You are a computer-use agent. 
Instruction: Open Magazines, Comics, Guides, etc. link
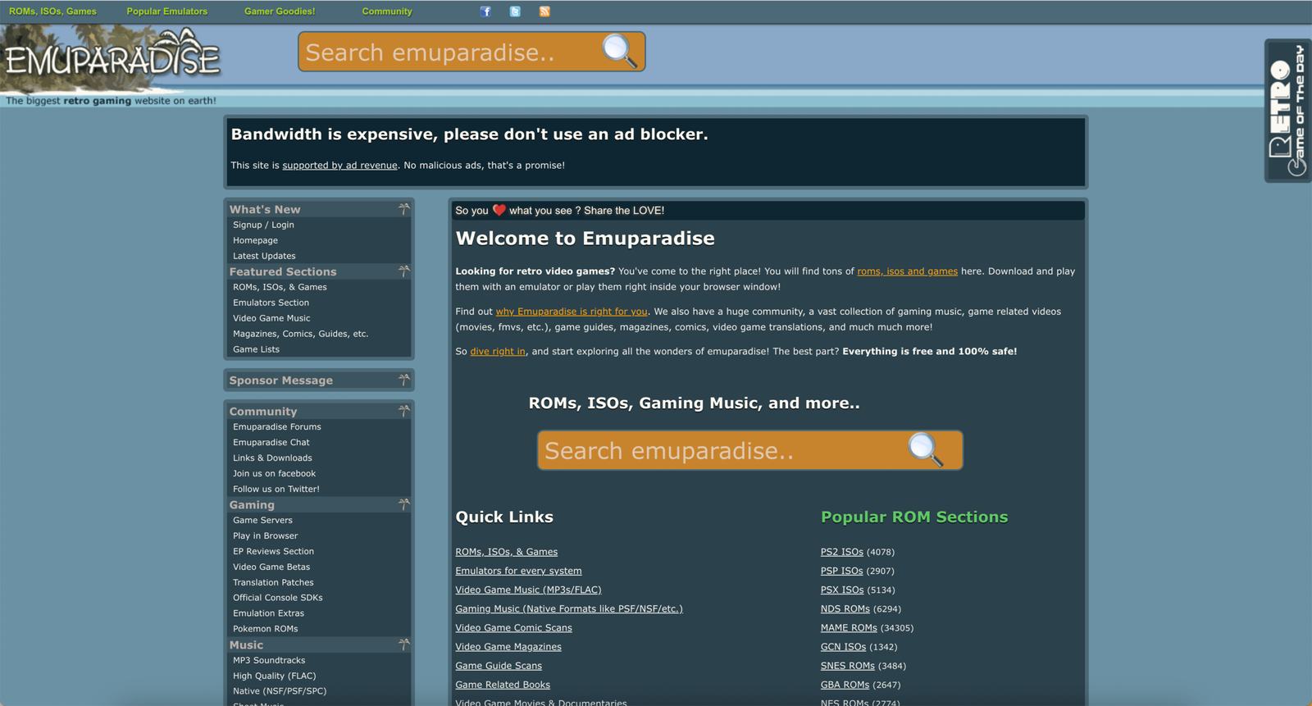click(x=300, y=334)
